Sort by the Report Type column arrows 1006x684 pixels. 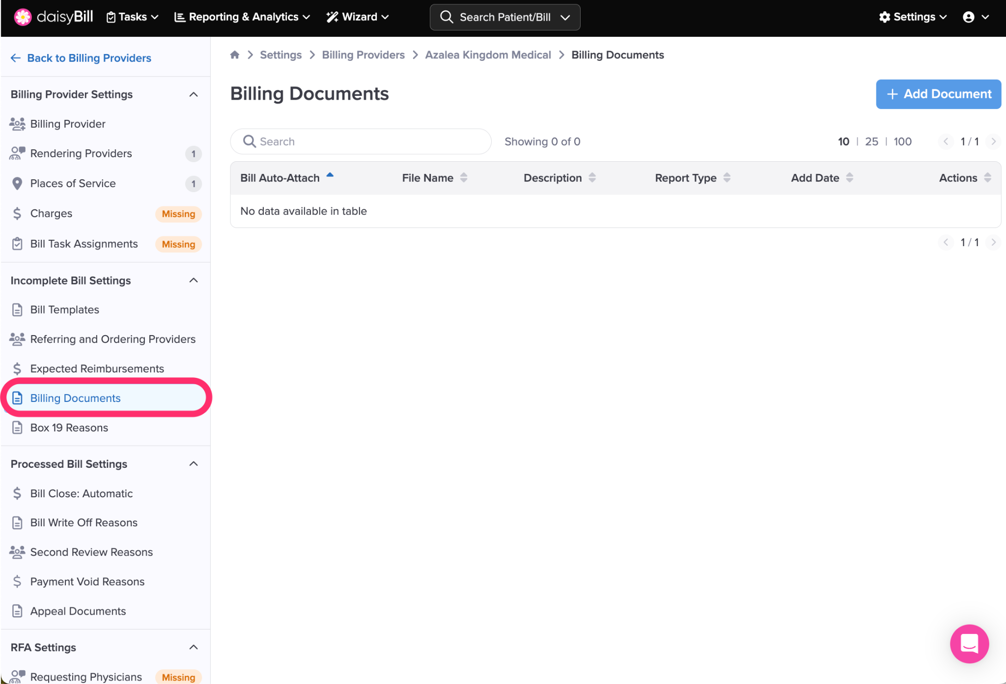[727, 178]
